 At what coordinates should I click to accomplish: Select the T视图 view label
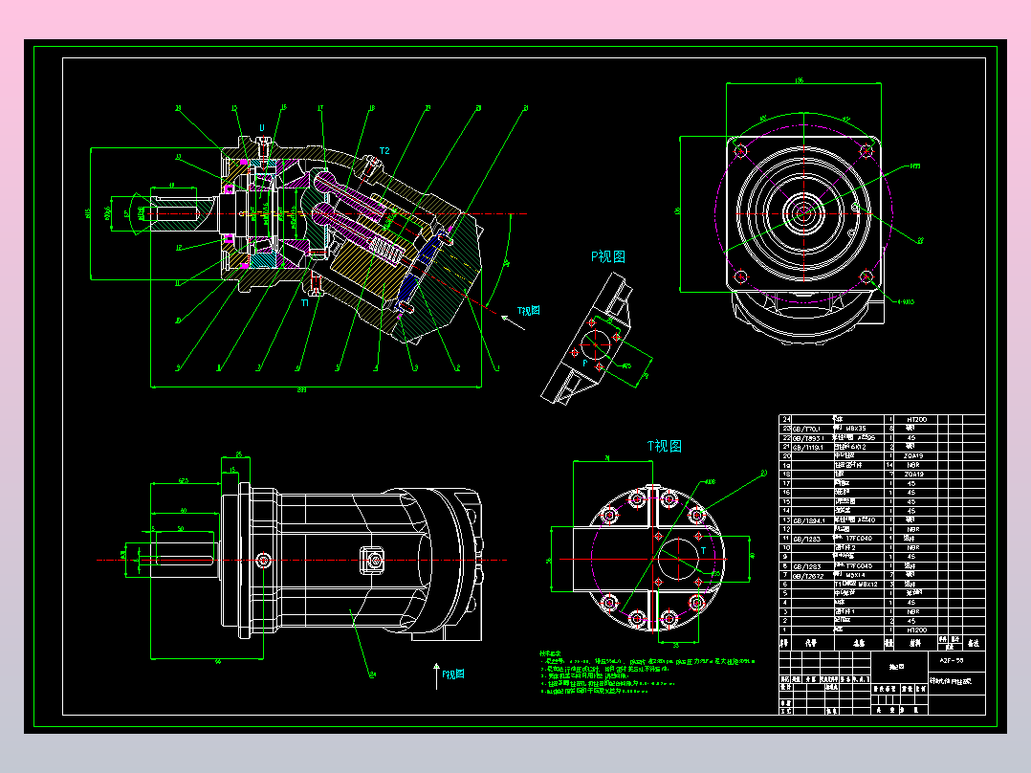(x=665, y=445)
